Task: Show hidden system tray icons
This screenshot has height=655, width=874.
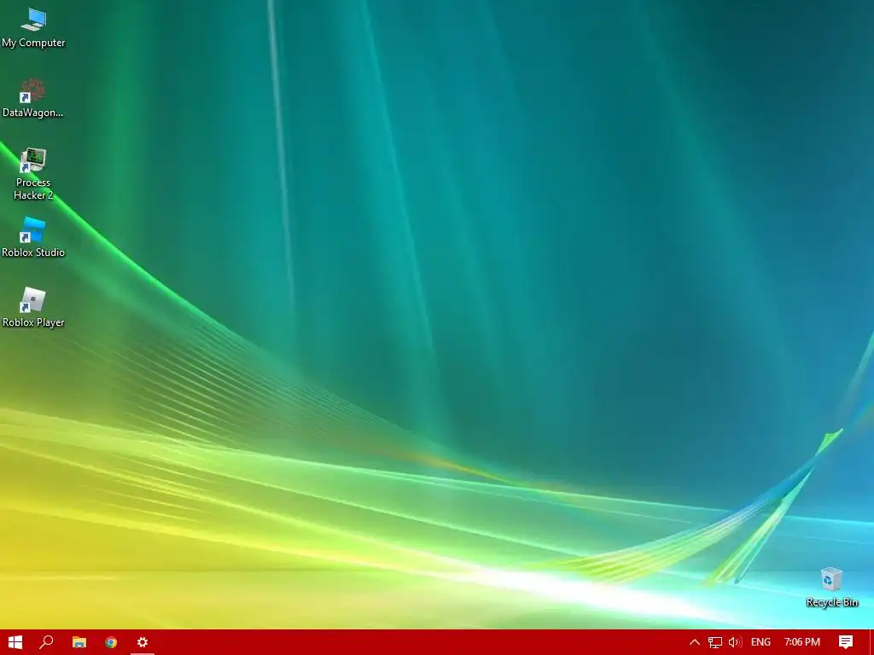Action: point(695,642)
